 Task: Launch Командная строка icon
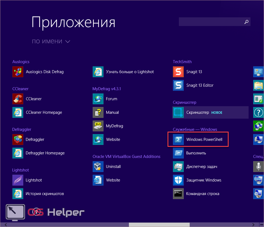tap(178, 194)
